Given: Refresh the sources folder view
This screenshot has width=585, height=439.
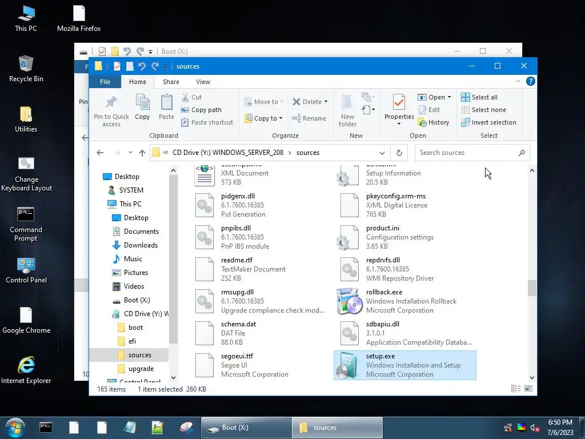Looking at the screenshot, I should 399,153.
